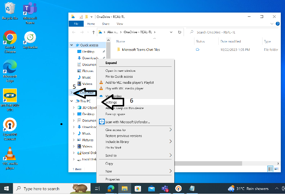285x195 pixels.
Task: Select the VLC media player desktop shortcut
Action: [x=10, y=158]
